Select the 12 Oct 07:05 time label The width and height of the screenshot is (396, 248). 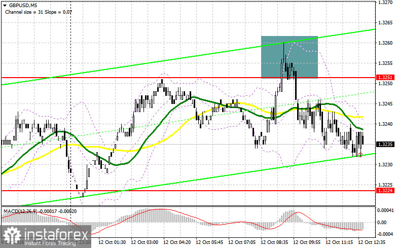(242, 242)
